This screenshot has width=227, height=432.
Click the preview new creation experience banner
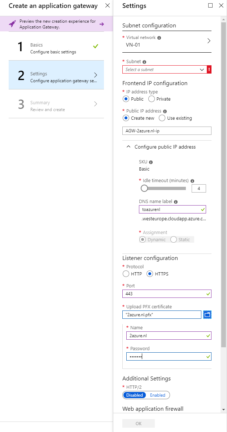point(57,24)
